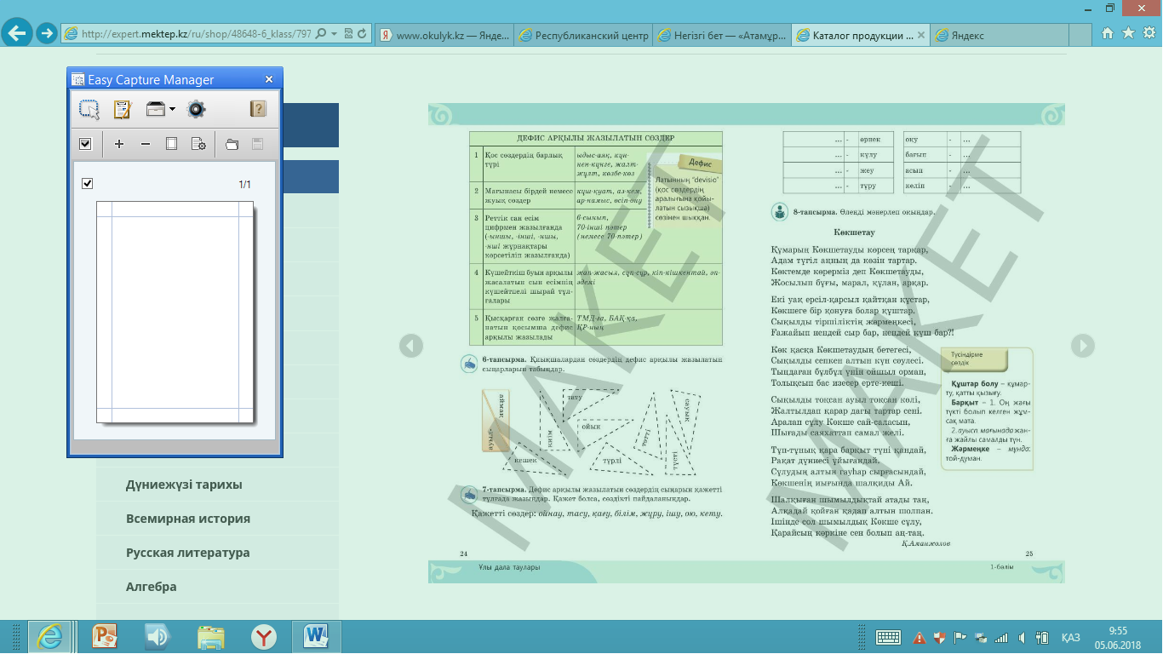Click the Дефис label tag beside the table
This screenshot has height=654, width=1163.
click(699, 163)
